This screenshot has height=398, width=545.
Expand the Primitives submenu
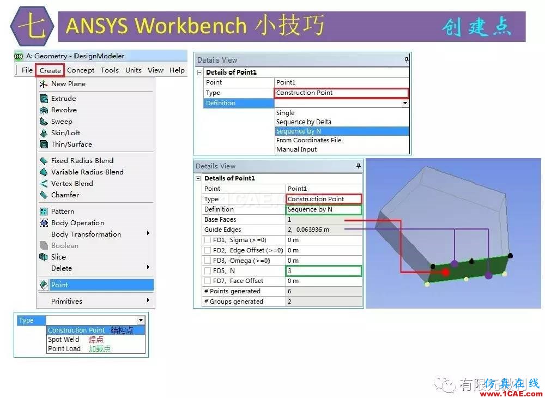[x=148, y=300]
